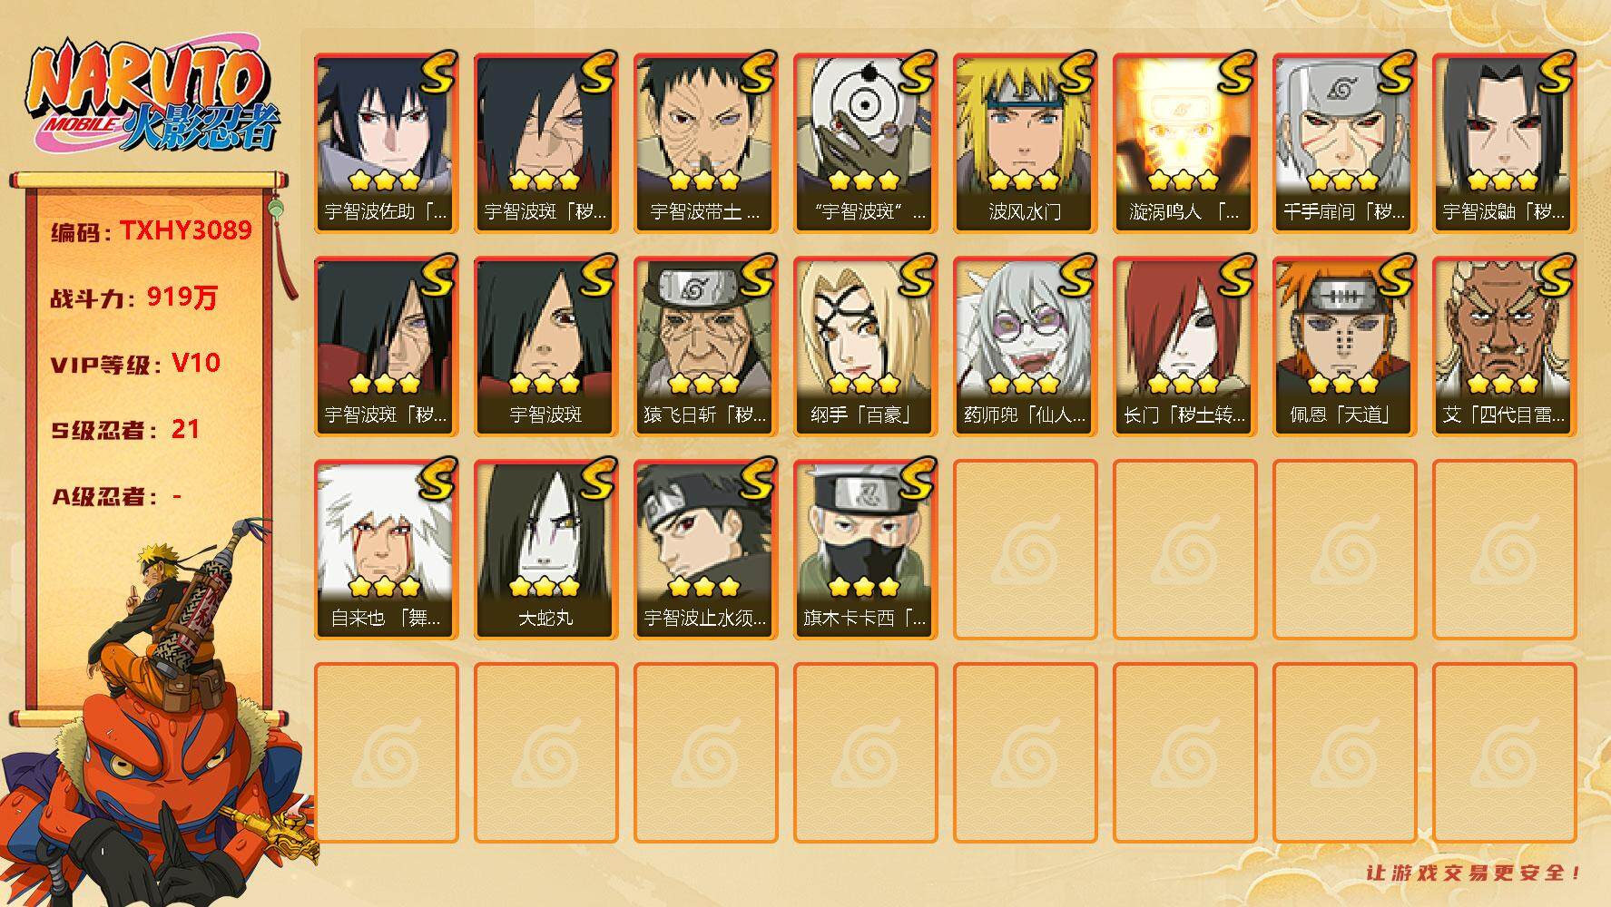
Task: Click the empty slot right of 旗木卡卡西
Action: tap(1025, 550)
